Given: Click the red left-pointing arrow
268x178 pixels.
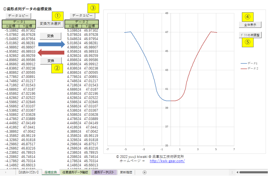Looking at the screenshot, I should tap(51, 53).
